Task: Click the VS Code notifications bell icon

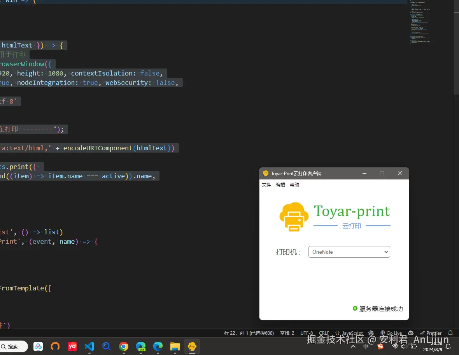Action: 450,333
